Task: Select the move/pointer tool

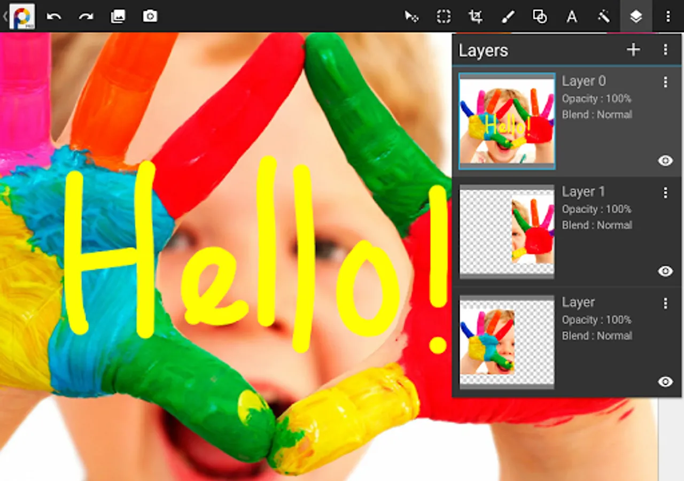Action: (411, 17)
